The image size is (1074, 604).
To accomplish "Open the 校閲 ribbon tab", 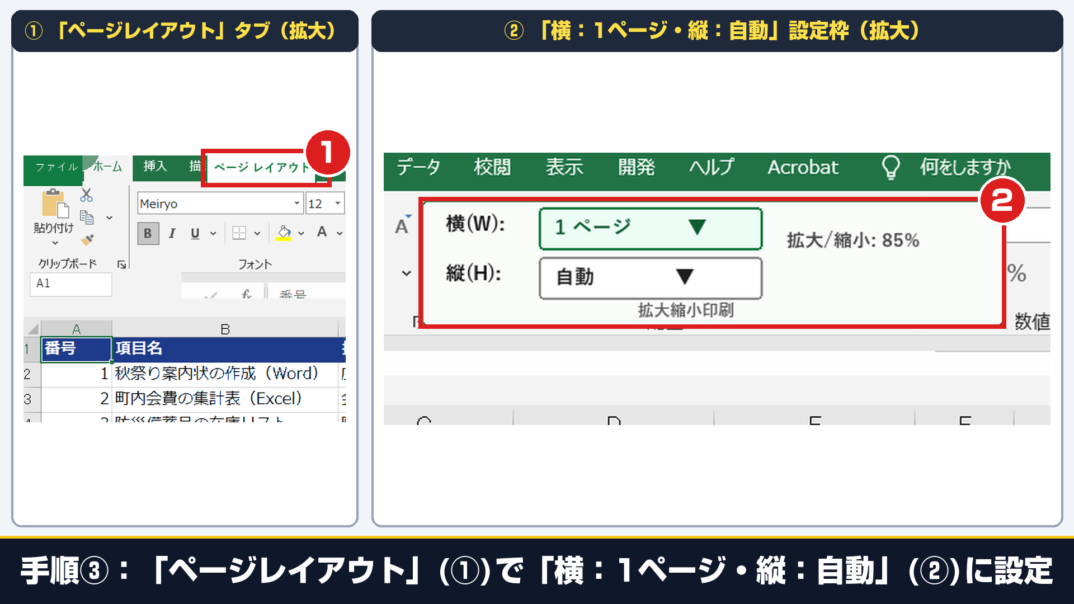I will tap(492, 167).
